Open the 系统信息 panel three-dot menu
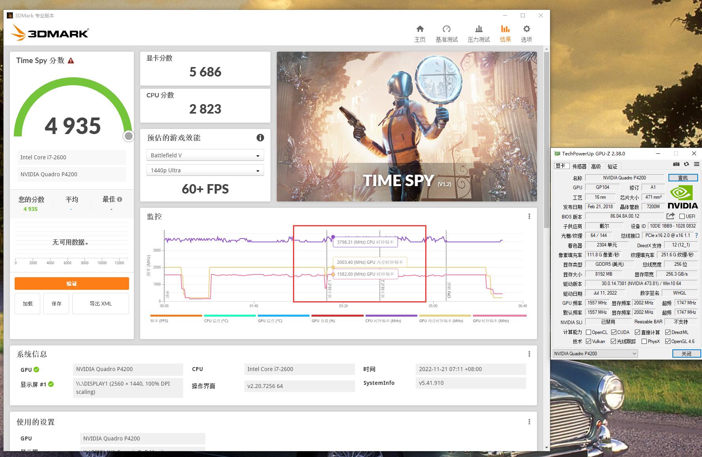This screenshot has height=457, width=702. point(529,354)
